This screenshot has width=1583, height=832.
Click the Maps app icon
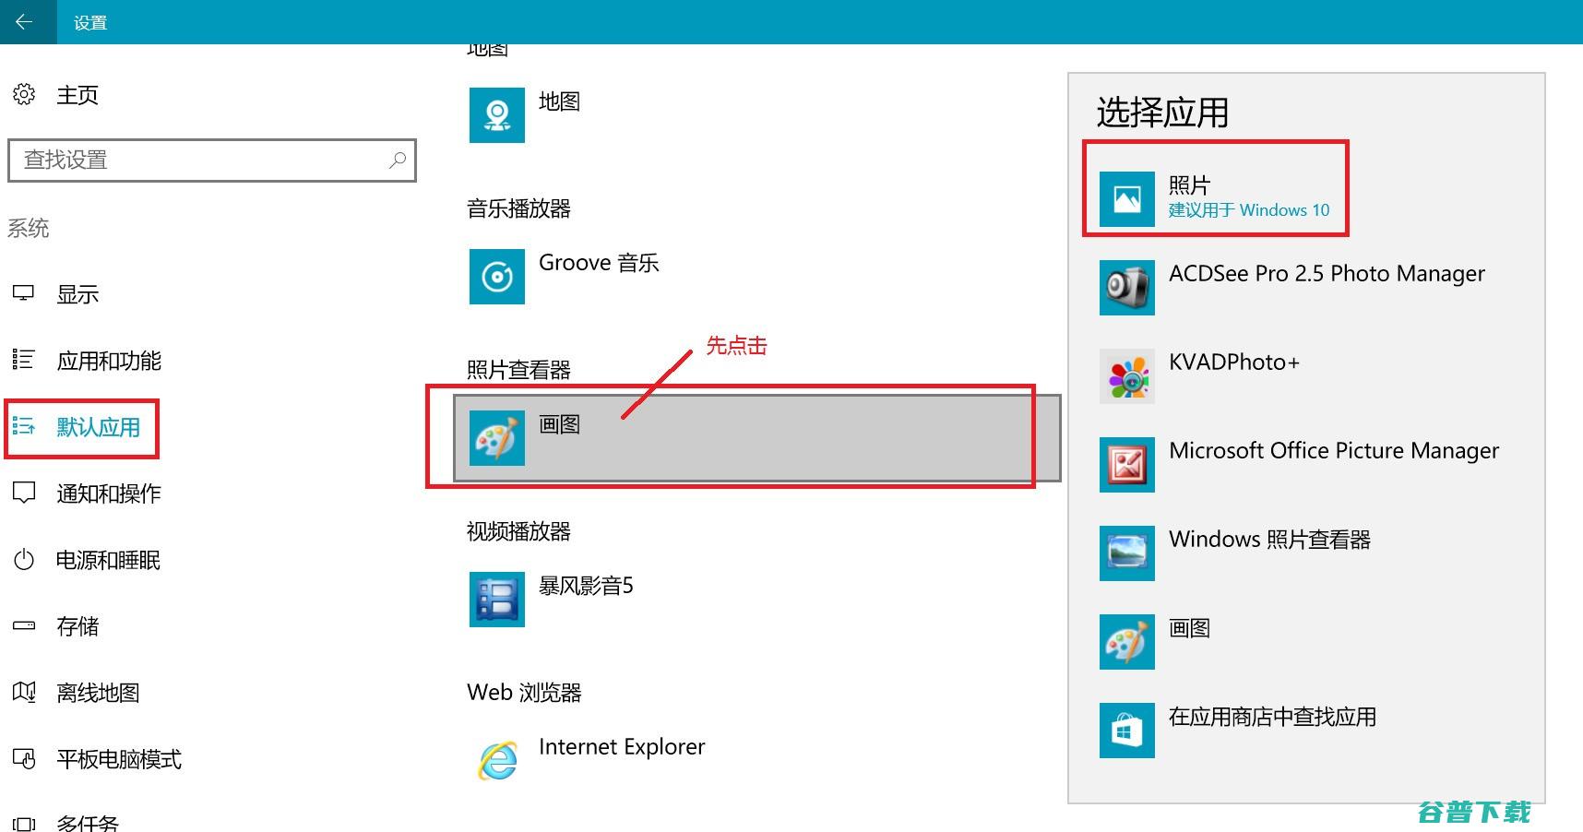[x=497, y=115]
